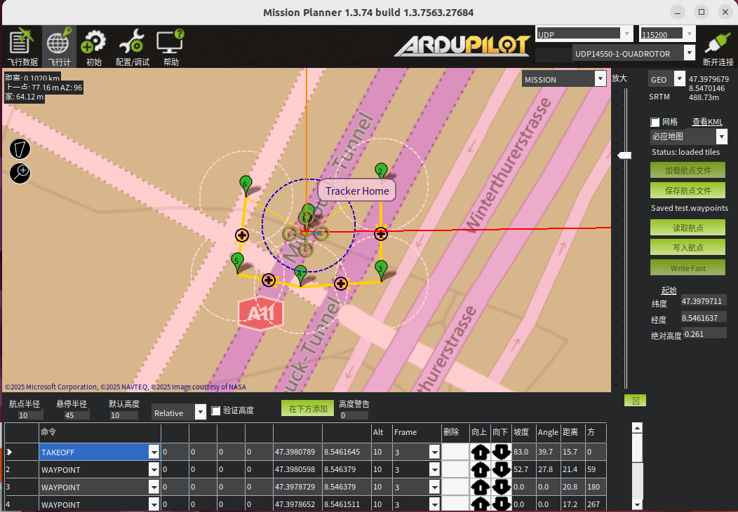This screenshot has height=512, width=738.
Task: Move waypoint row 2 down with its arrow
Action: click(x=502, y=469)
